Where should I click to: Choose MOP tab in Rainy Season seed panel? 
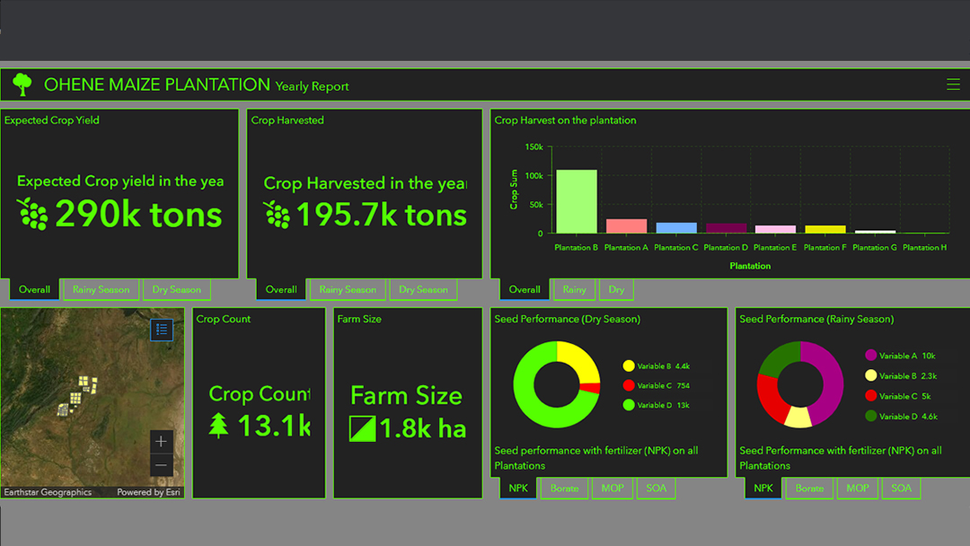(857, 489)
